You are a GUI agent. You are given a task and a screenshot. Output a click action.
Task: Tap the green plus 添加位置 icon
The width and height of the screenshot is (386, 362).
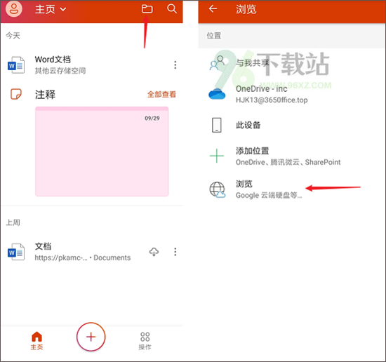(x=217, y=156)
